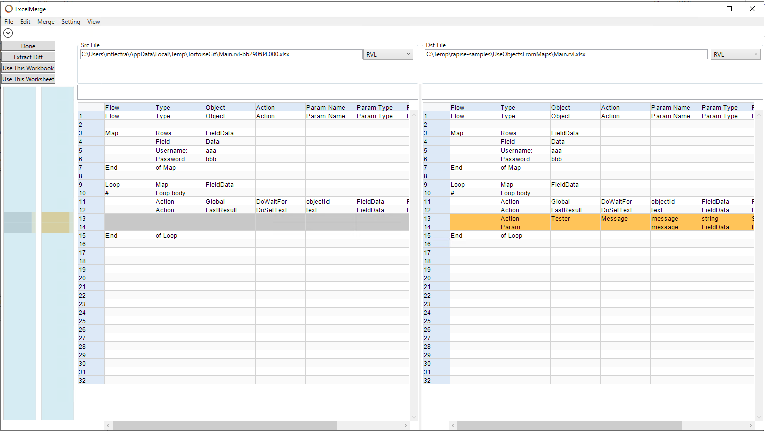
Task: Open the Setting menu
Action: click(71, 22)
